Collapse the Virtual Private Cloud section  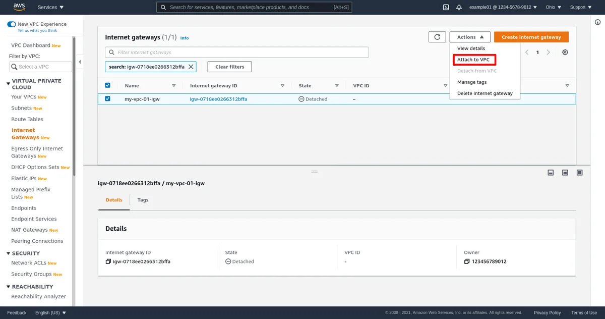click(8, 84)
